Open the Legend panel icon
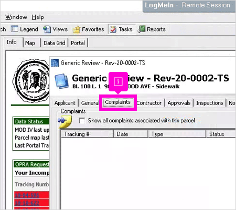Screen dimensions: 236x210 tap(15, 29)
